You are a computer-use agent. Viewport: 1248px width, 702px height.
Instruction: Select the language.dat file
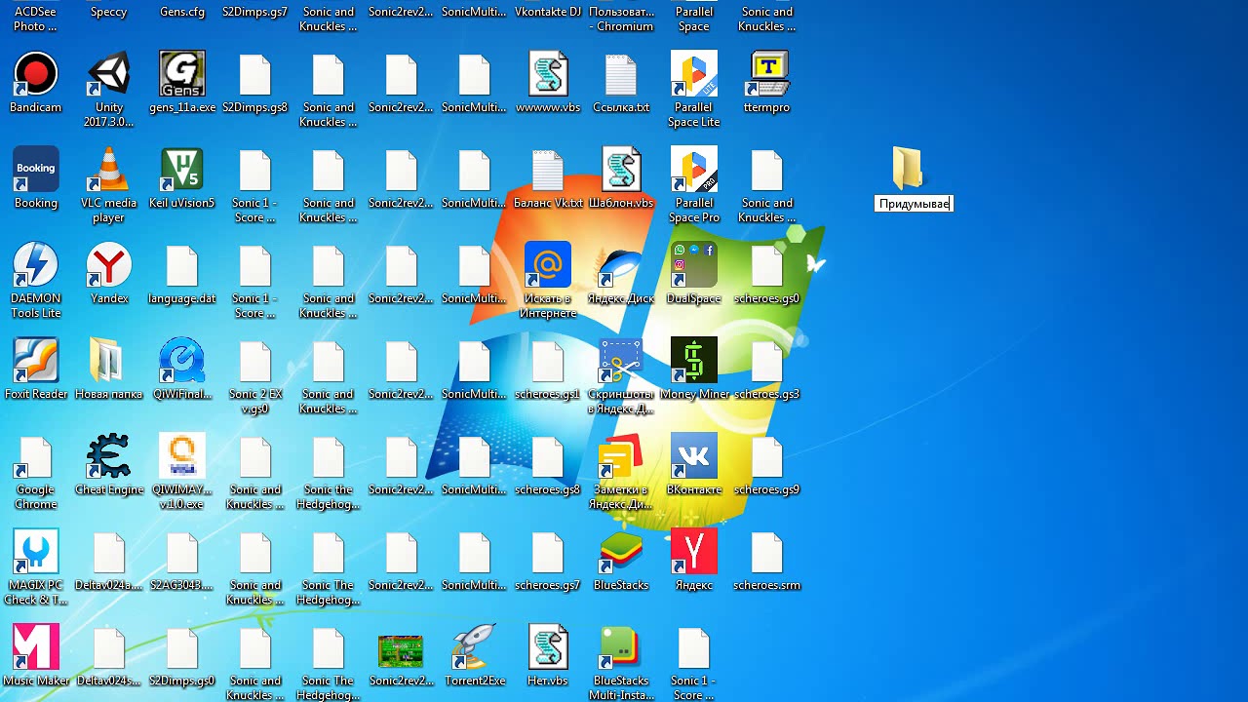(x=182, y=266)
